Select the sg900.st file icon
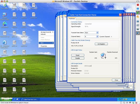 (14, 80)
